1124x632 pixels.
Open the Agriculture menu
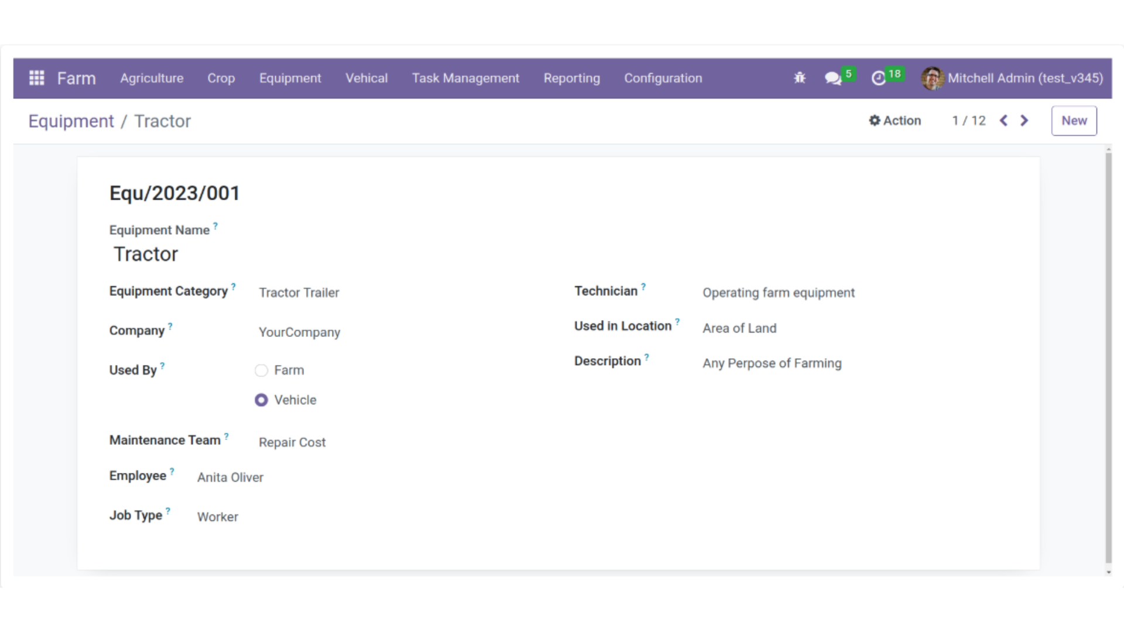[x=152, y=78]
